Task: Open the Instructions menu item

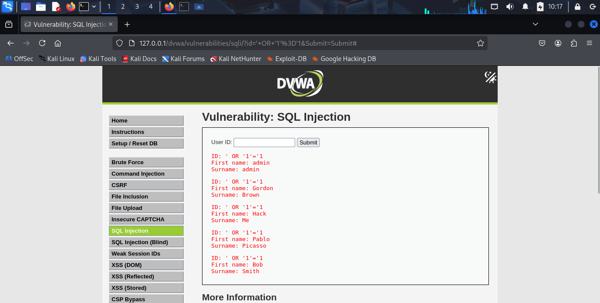Action: (146, 132)
